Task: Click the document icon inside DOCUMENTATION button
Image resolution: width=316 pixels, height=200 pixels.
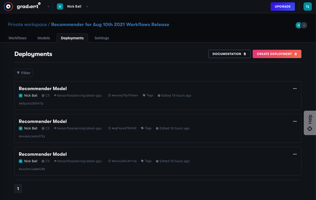Action: pos(244,54)
